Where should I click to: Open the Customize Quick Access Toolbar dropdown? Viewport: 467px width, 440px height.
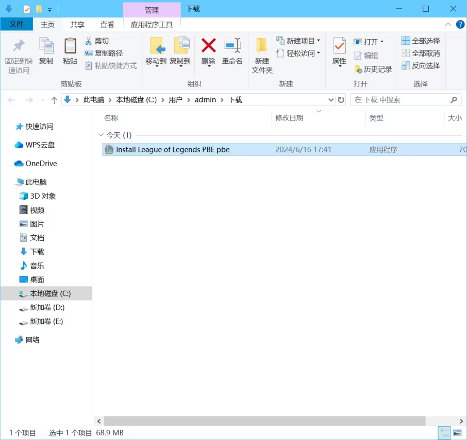pos(49,10)
